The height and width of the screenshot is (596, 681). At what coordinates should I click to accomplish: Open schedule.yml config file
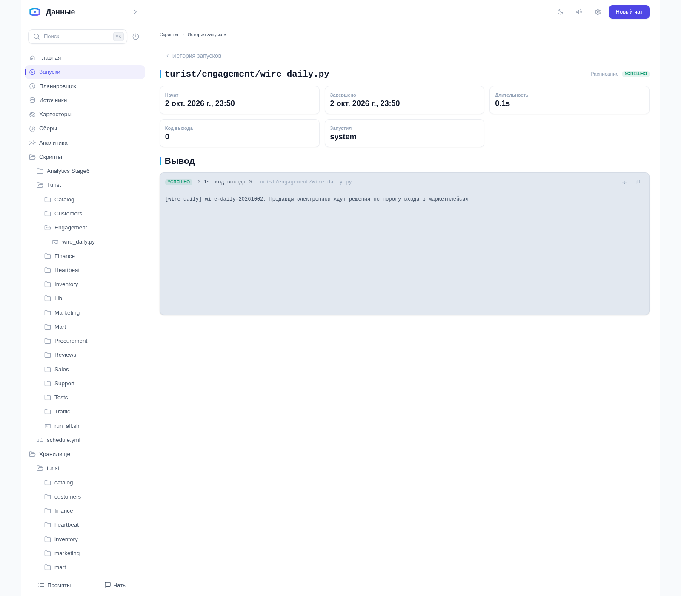click(85, 440)
